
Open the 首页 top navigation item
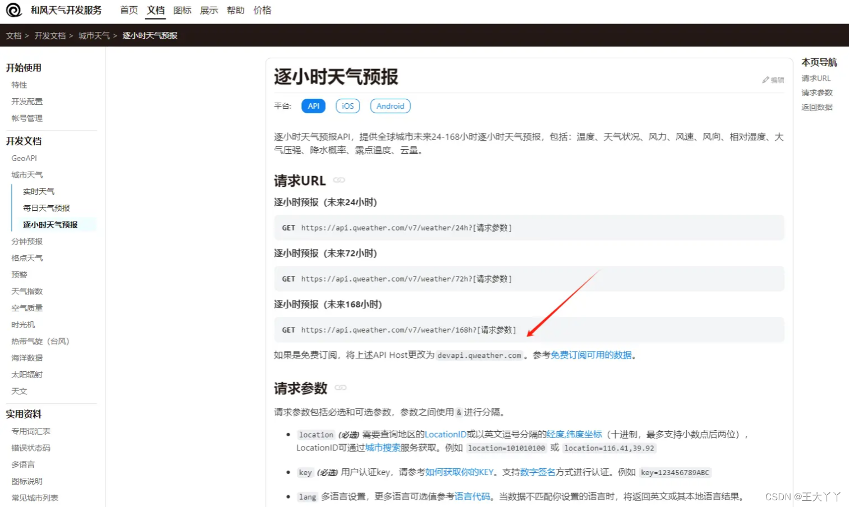[x=129, y=10]
